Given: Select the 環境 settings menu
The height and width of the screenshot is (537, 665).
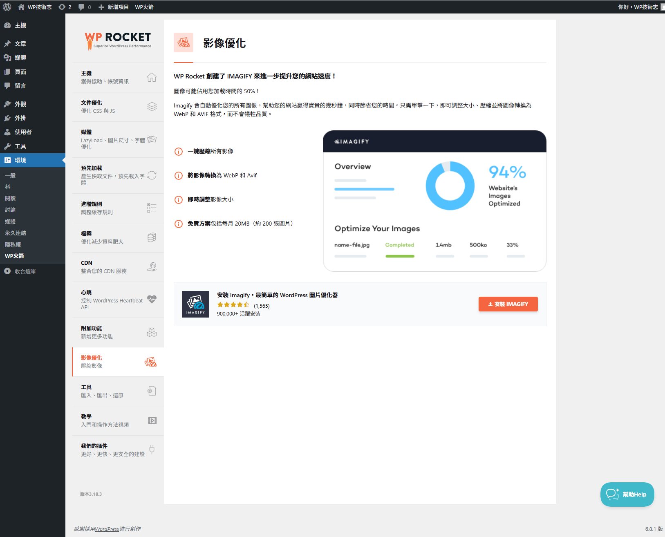Looking at the screenshot, I should click(33, 160).
